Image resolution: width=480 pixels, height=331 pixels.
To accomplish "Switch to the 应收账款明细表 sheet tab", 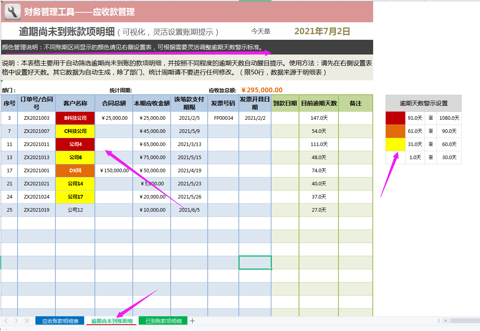I will click(x=59, y=320).
